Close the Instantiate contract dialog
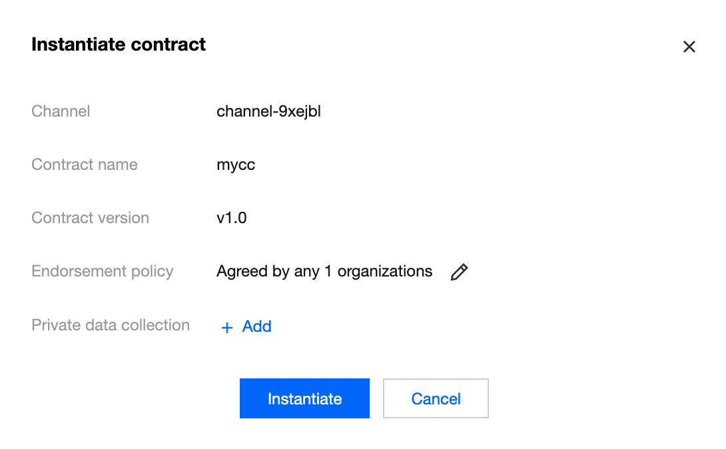726x449 pixels. coord(689,47)
